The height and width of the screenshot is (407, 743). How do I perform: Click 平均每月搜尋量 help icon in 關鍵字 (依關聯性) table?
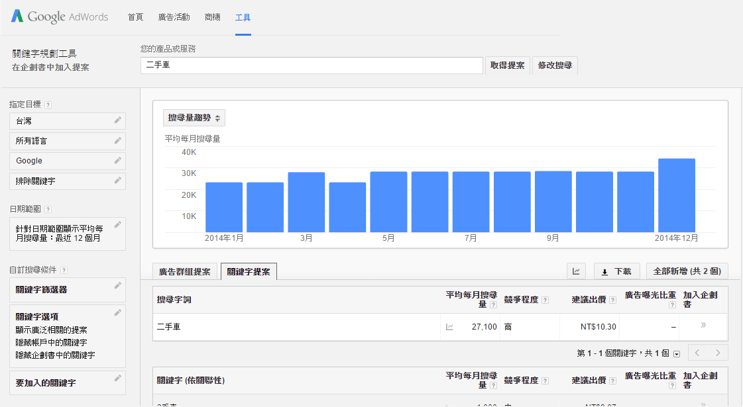493,385
